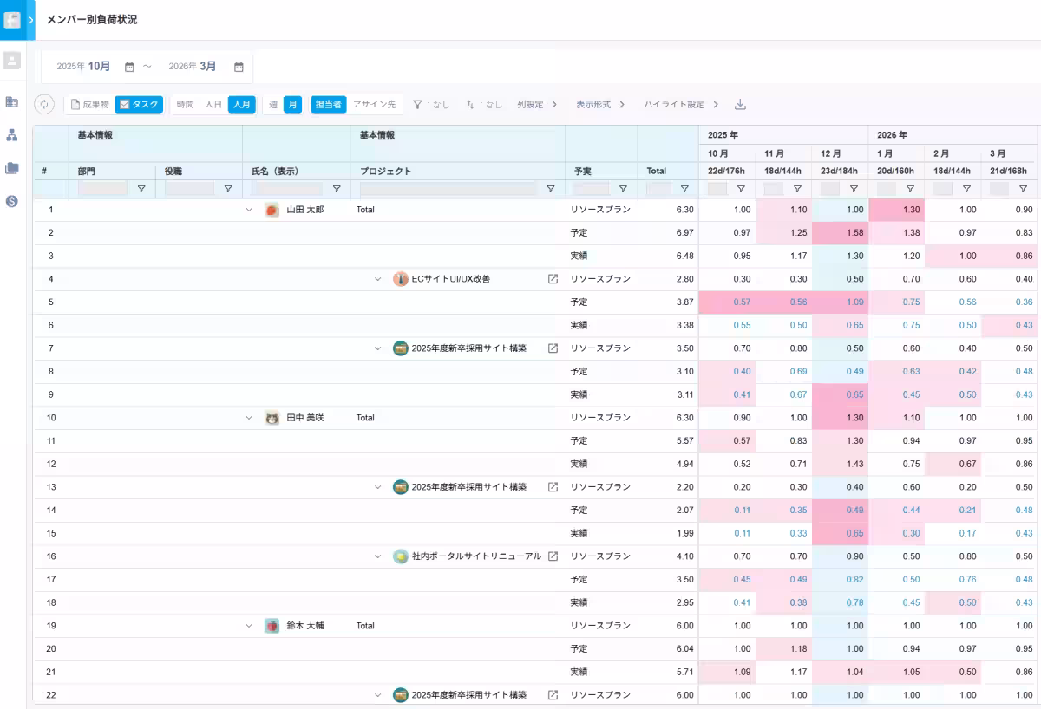Switch to 成果物 view toggle
Screen dimensions: 1041x709
[90, 104]
